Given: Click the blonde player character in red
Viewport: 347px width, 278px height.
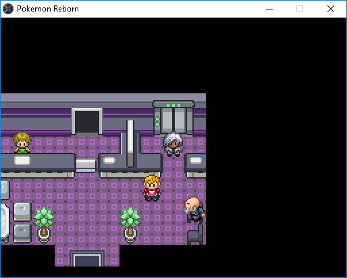Looking at the screenshot, I should (152, 188).
